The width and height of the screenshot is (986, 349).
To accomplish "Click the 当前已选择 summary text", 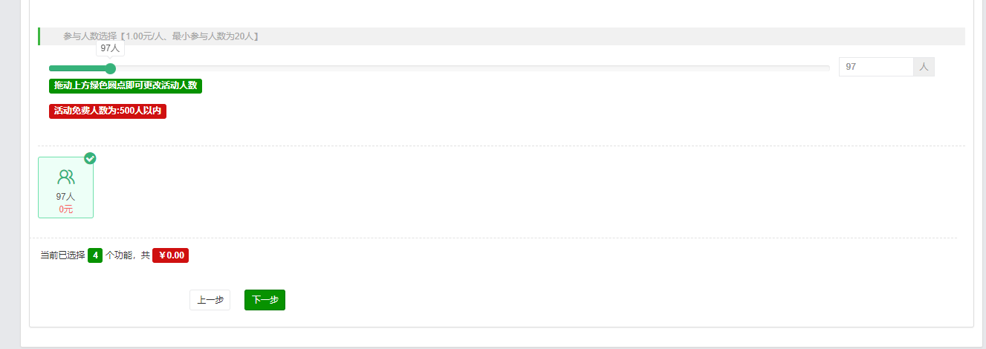I will (x=63, y=255).
